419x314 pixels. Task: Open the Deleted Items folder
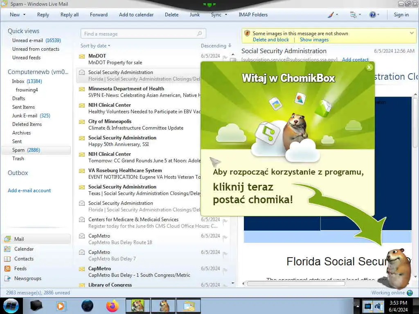(x=27, y=124)
